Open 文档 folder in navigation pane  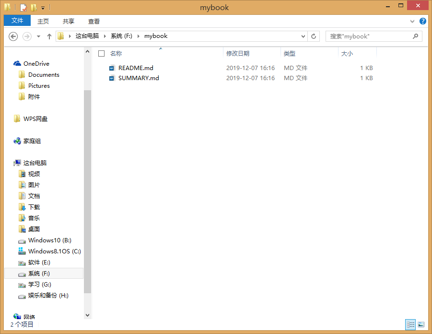[34, 196]
